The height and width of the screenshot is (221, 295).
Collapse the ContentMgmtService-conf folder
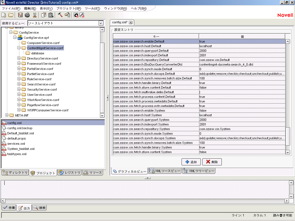click(x=19, y=48)
